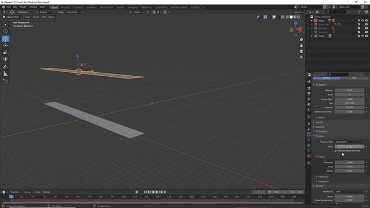Select the Cursor tool in the viewport toolbar
The image size is (370, 208).
(x=5, y=31)
